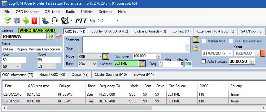266x112 pixels.
Task: Sort by the Frequency TX column header
Action: pos(113,86)
